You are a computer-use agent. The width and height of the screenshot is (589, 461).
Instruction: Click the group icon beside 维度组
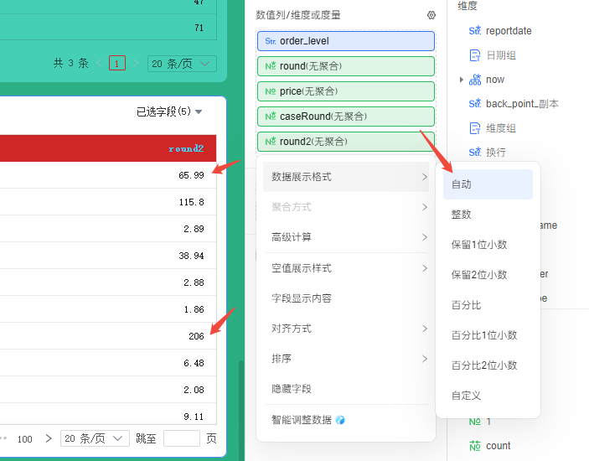click(475, 128)
